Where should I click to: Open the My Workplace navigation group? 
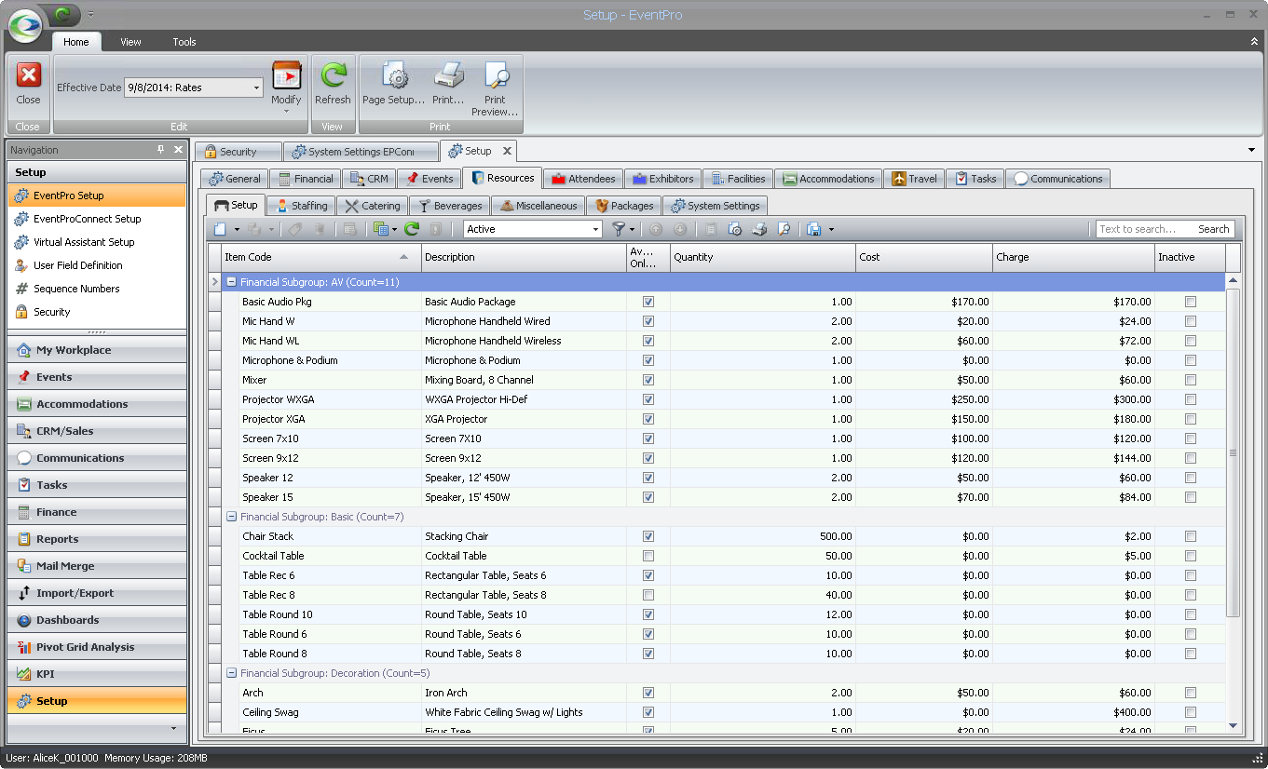coord(97,350)
